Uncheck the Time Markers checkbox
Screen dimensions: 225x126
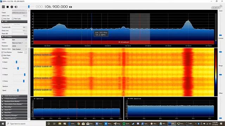click(x=2, y=52)
